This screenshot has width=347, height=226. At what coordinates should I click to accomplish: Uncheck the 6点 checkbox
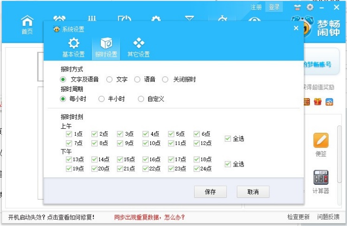tap(197, 134)
